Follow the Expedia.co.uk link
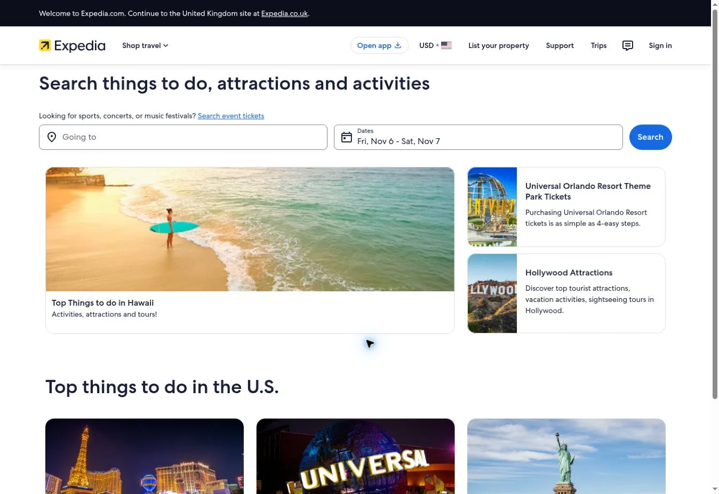 [x=284, y=13]
